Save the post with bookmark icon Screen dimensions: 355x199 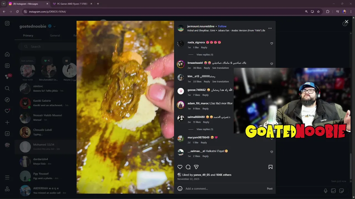point(270,167)
